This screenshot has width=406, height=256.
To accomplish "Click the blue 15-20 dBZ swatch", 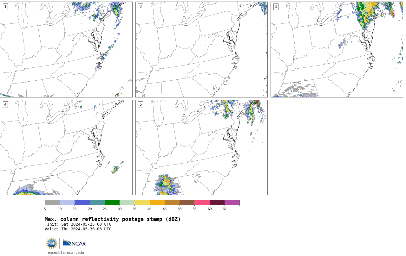I will [82, 203].
